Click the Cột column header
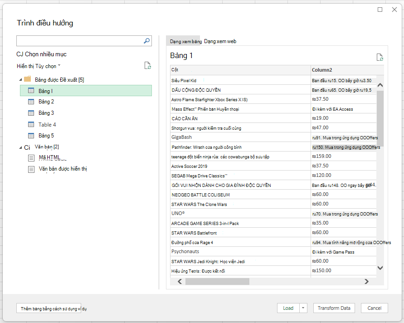The height and width of the screenshot is (323, 404). 240,70
